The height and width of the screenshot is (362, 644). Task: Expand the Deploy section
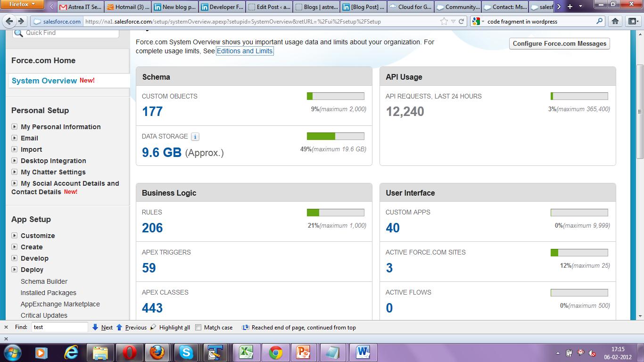click(x=14, y=269)
